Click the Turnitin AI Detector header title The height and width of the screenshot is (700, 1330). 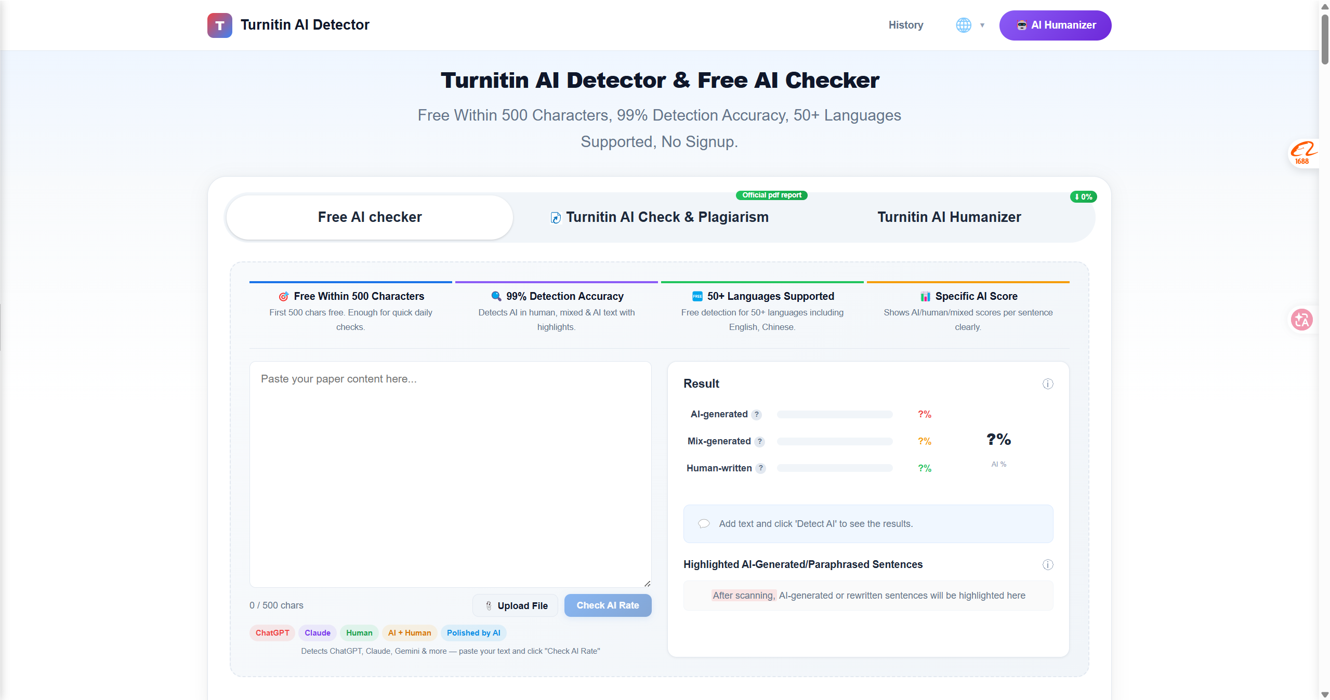tap(305, 25)
